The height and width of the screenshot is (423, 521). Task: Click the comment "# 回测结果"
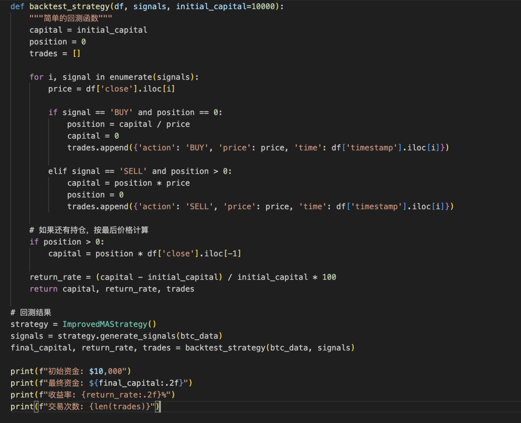tap(31, 313)
